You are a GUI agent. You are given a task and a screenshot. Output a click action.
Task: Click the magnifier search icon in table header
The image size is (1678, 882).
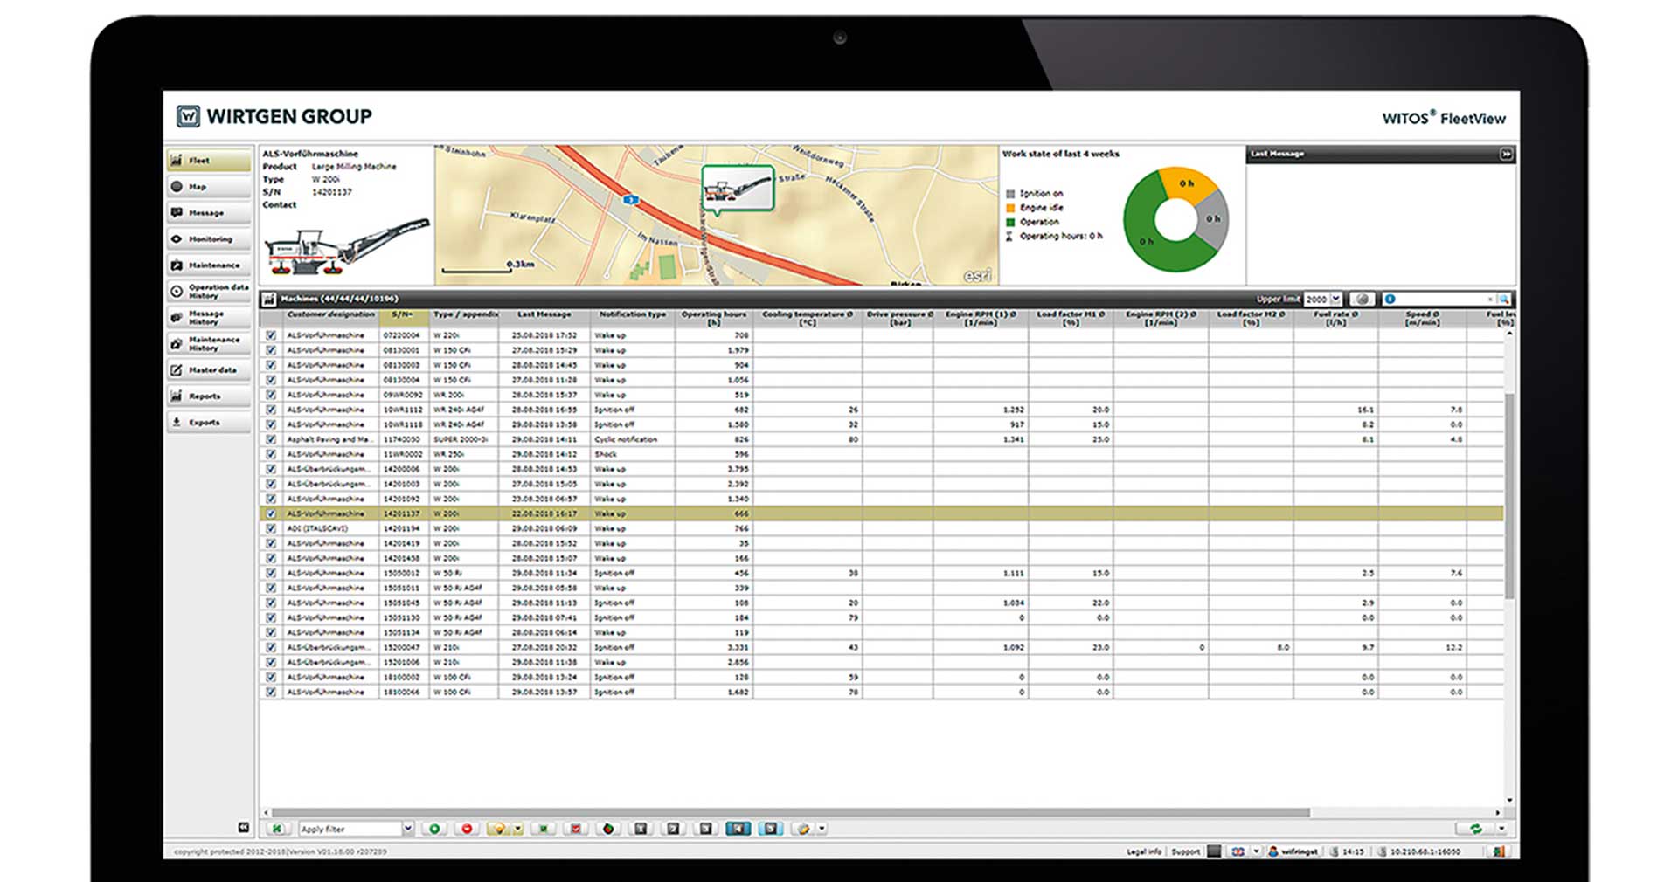[x=1503, y=300]
